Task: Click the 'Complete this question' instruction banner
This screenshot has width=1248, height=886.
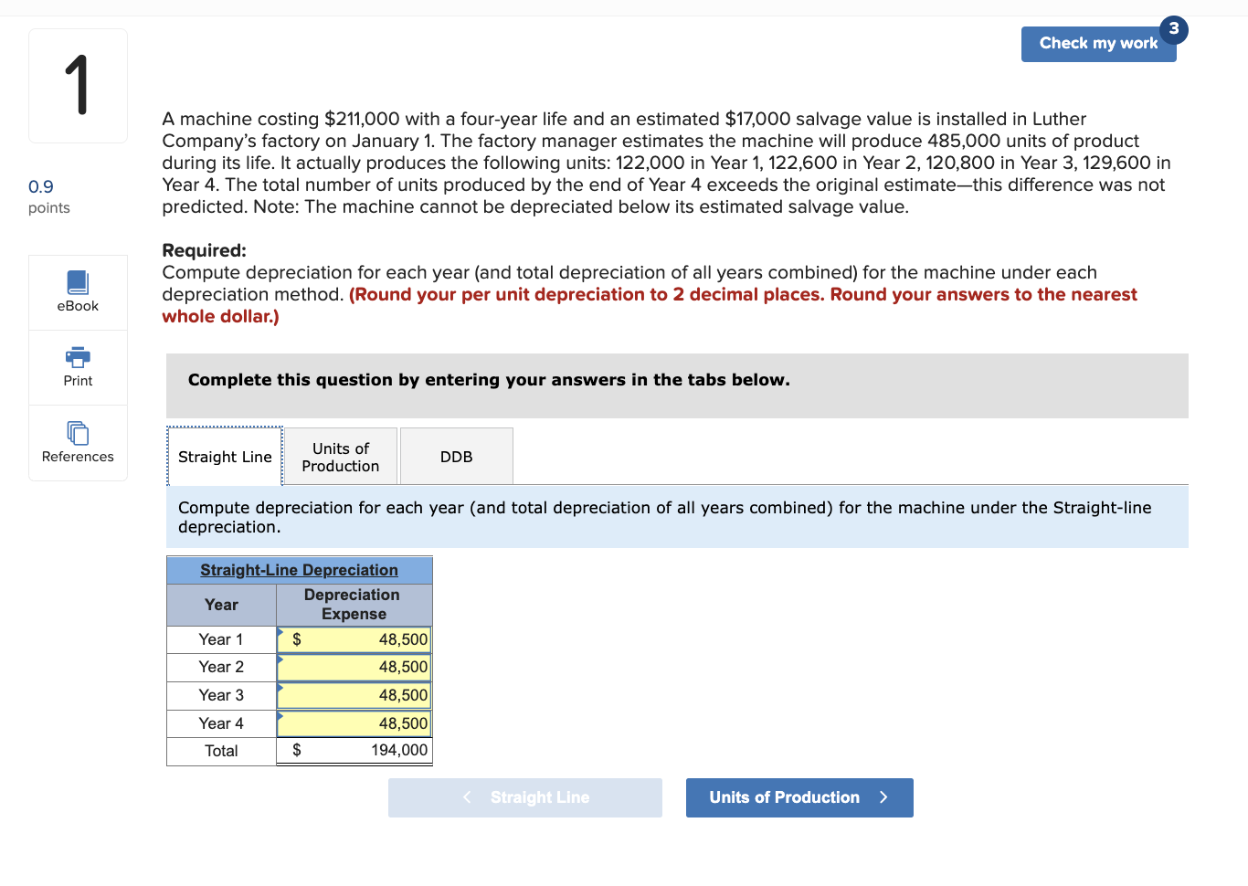Action: [677, 385]
